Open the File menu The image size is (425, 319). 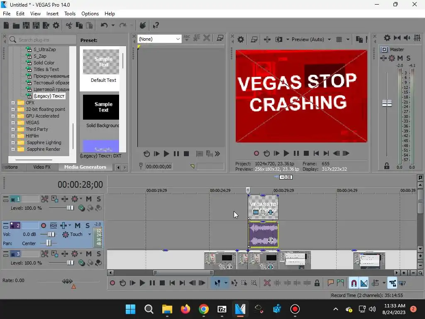[7, 14]
